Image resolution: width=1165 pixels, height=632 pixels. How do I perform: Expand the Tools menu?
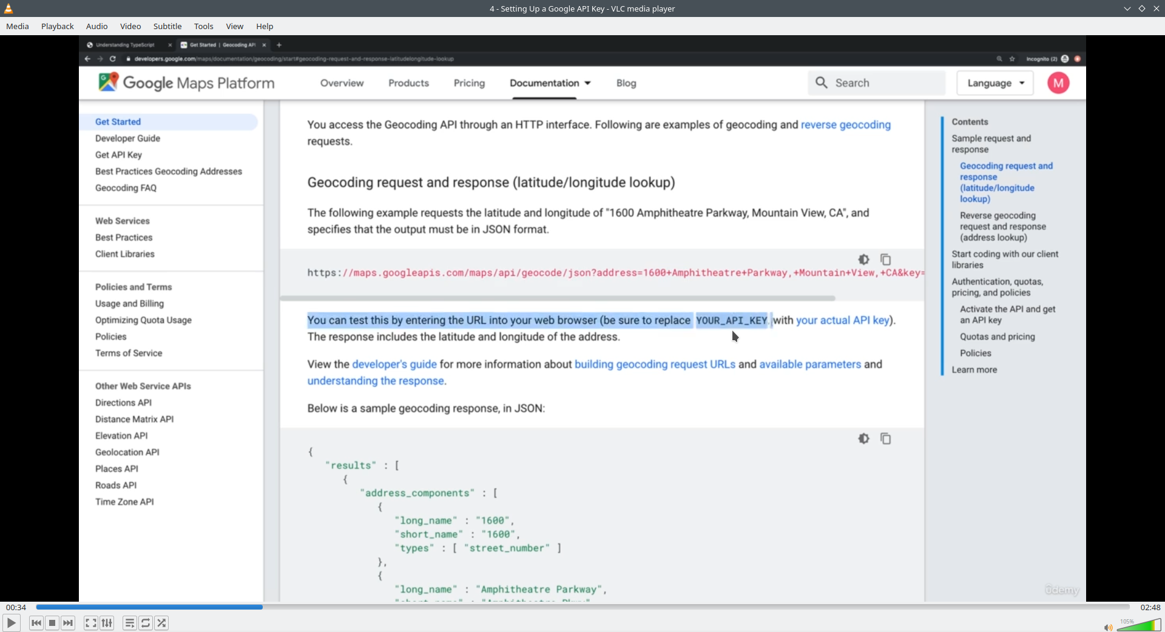tap(203, 26)
